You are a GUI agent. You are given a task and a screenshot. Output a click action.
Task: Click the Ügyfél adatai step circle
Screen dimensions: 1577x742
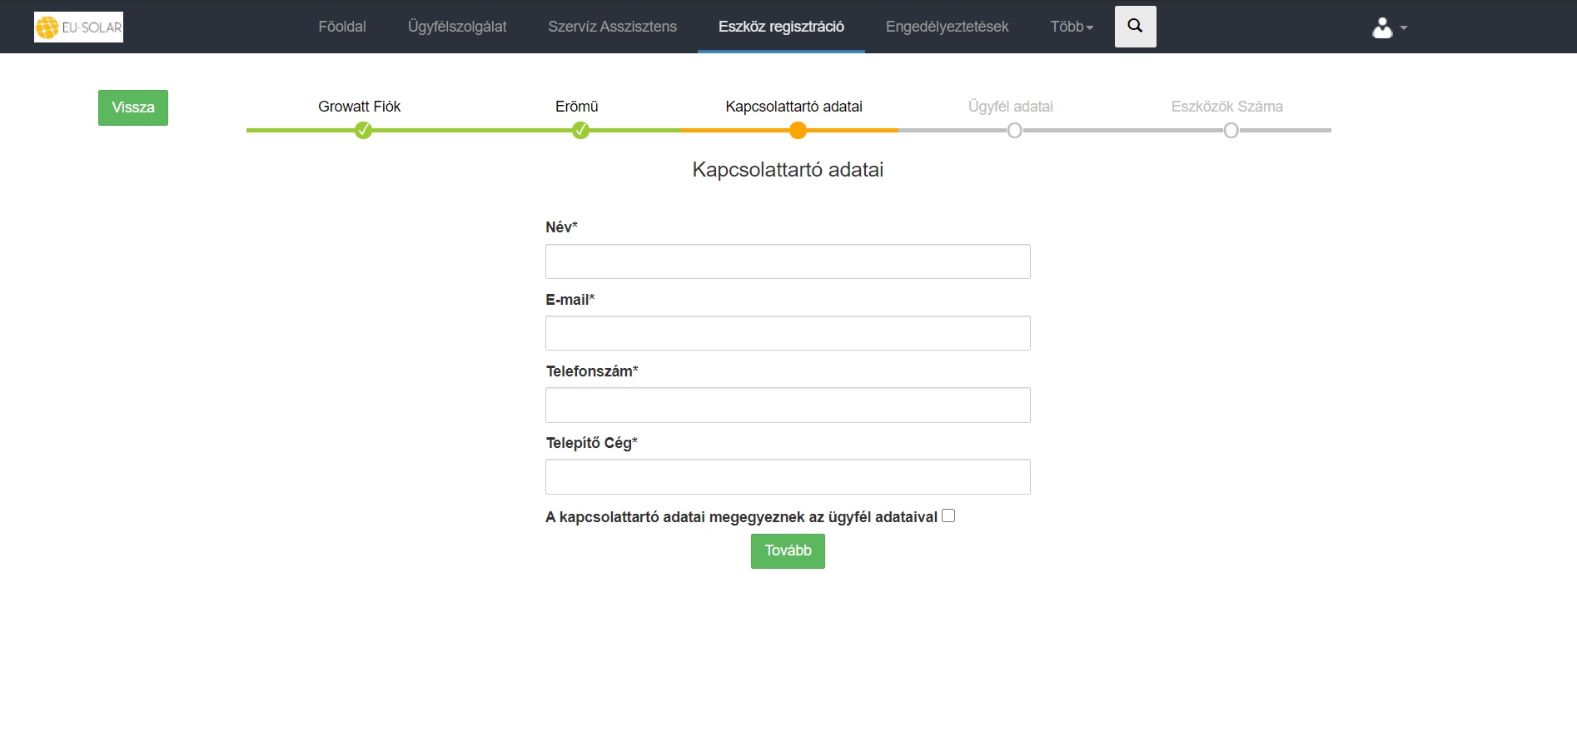pyautogui.click(x=1014, y=131)
